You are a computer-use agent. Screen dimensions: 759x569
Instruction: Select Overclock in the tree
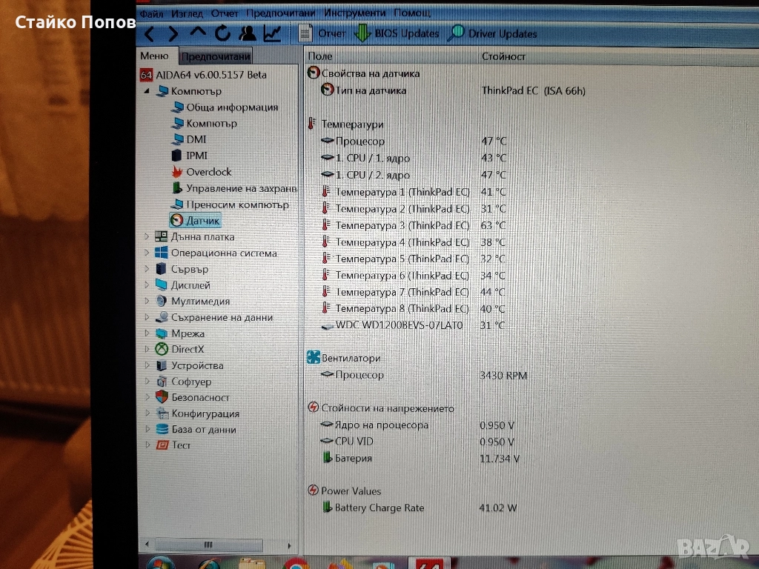pyautogui.click(x=208, y=172)
